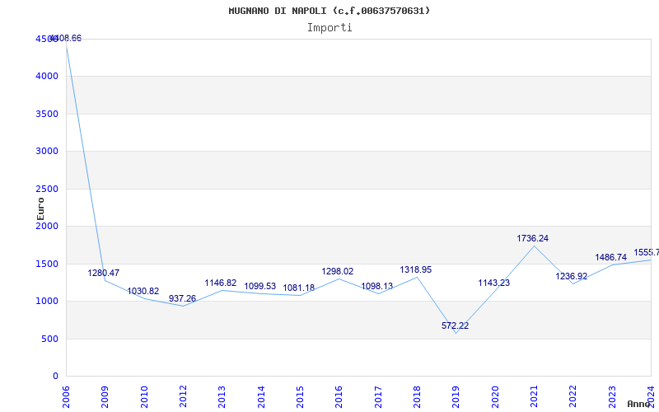Click the 2018 x-axis tick label

(417, 397)
